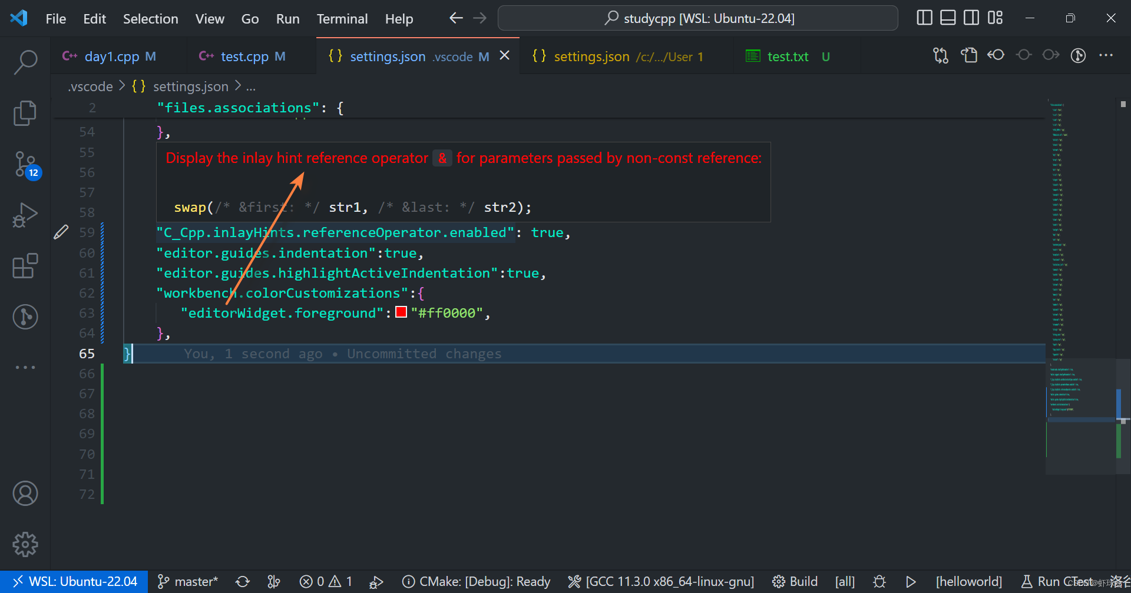Open More Actions ellipsis in editor toolbar
This screenshot has width=1131, height=593.
click(x=1106, y=55)
